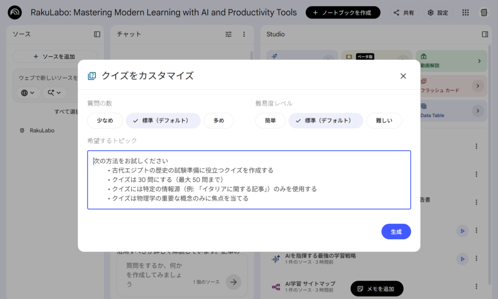Collapse the ソース panel with its panel icon
The height and width of the screenshot is (299, 498).
pyautogui.click(x=97, y=35)
